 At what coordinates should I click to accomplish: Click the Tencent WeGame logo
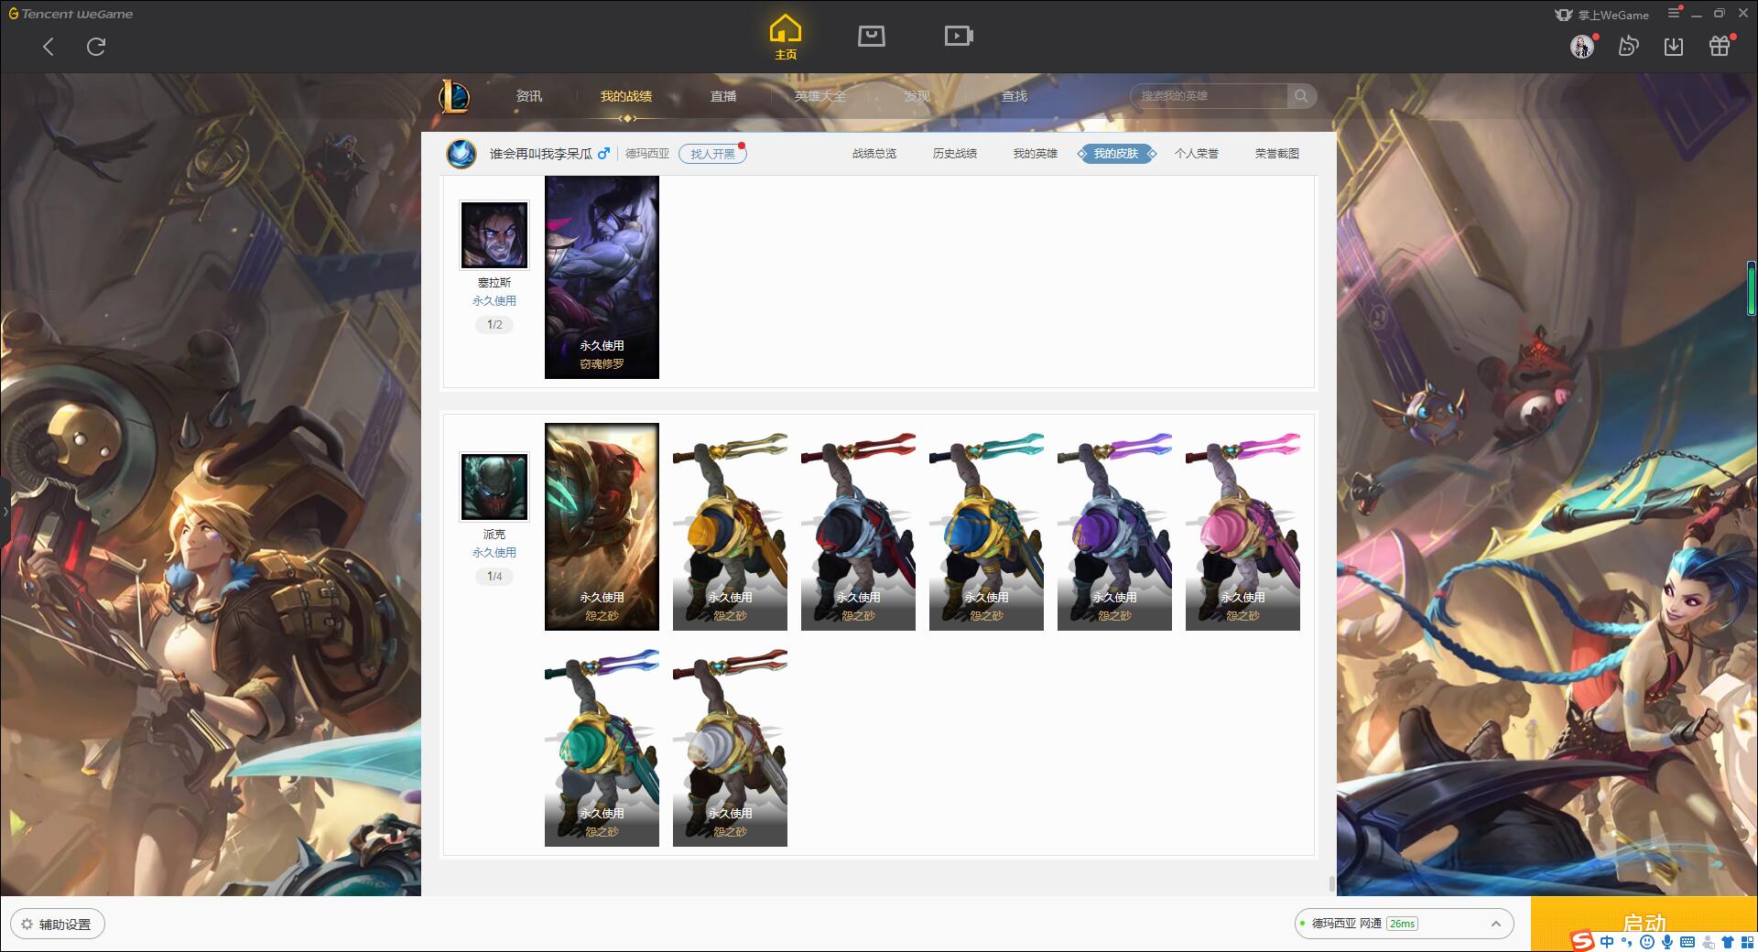(71, 14)
